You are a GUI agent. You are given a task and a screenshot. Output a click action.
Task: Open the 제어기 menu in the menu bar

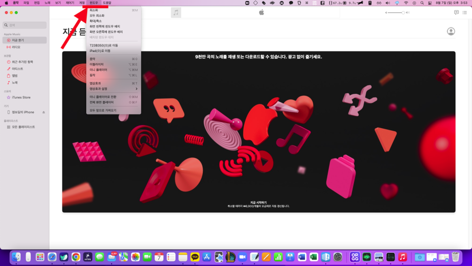tap(70, 3)
